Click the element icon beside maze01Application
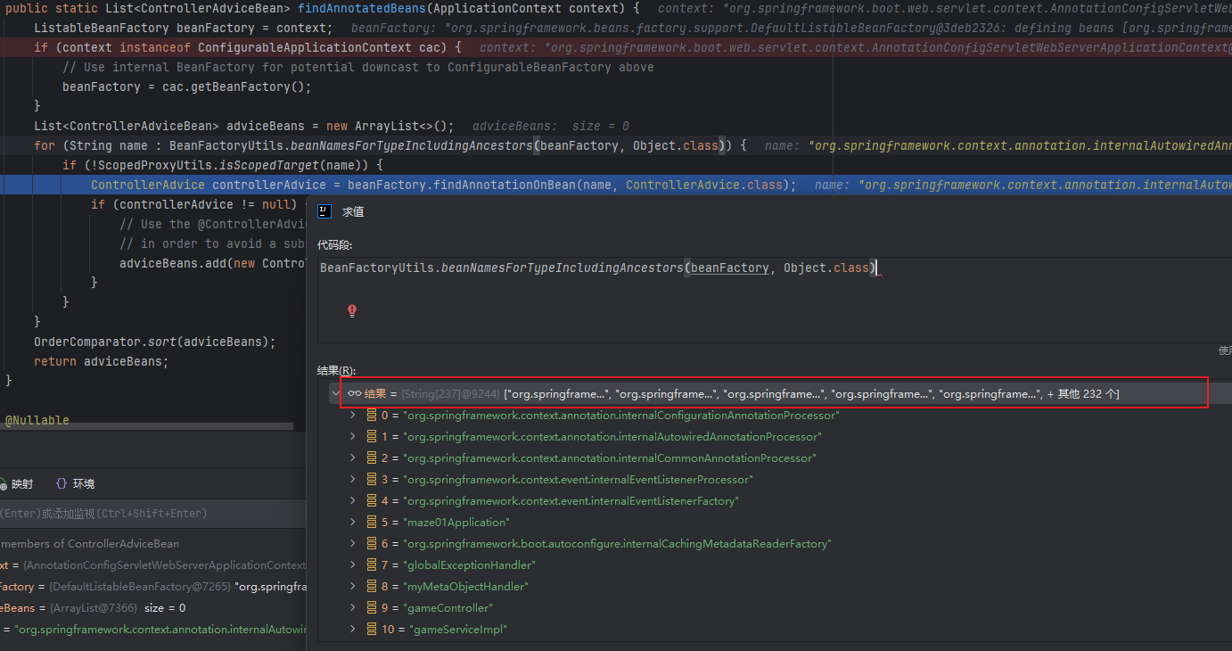Image resolution: width=1232 pixels, height=651 pixels. [x=372, y=523]
